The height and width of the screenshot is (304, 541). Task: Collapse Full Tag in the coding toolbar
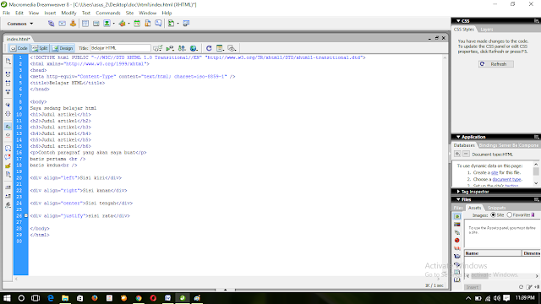pos(8,74)
